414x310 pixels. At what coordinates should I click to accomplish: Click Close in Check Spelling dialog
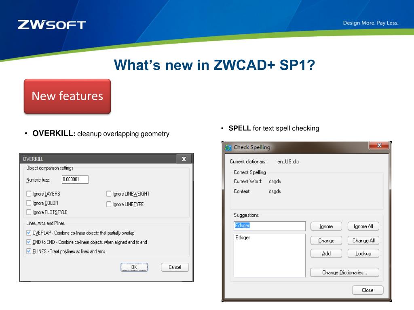pyautogui.click(x=368, y=290)
